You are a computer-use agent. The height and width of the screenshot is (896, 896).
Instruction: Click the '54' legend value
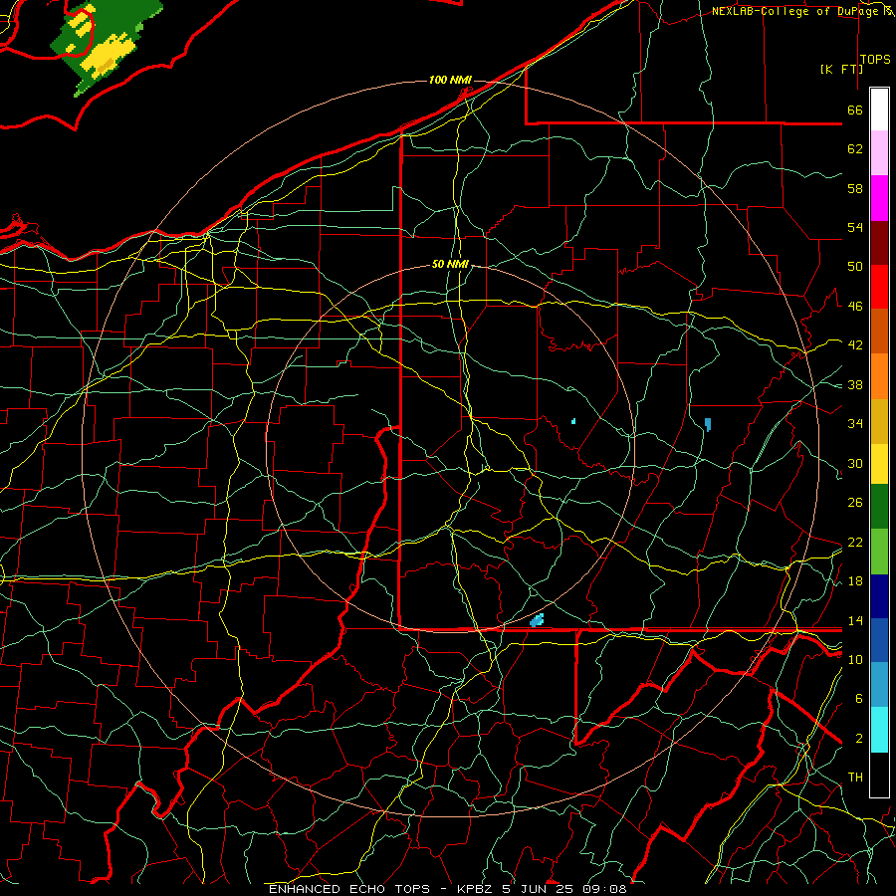coord(855,227)
